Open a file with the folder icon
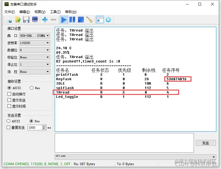The width and height of the screenshot is (221, 169). (18, 20)
